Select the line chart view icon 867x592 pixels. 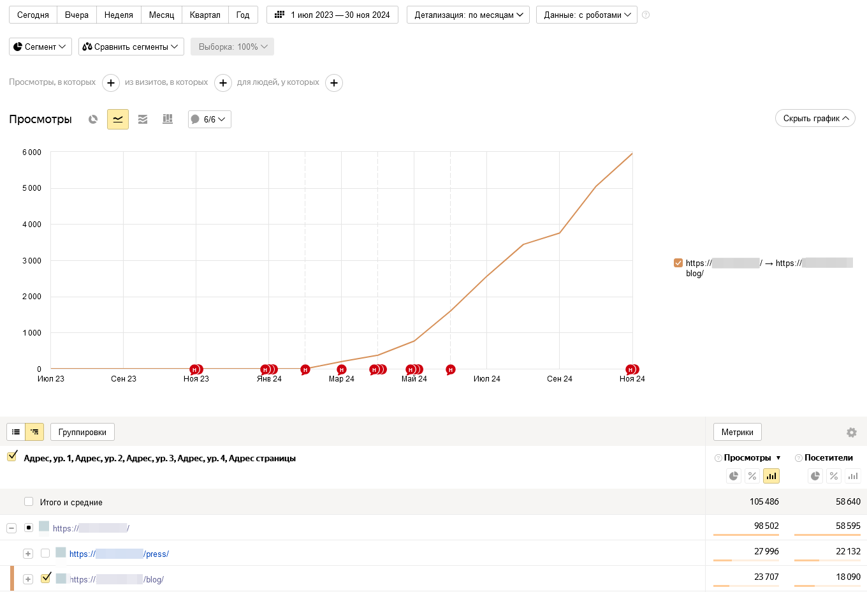coord(118,119)
